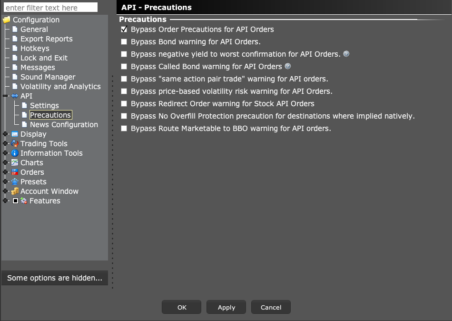Image resolution: width=452 pixels, height=321 pixels.
Task: Select Sound Manager tree label
Action: tap(48, 77)
